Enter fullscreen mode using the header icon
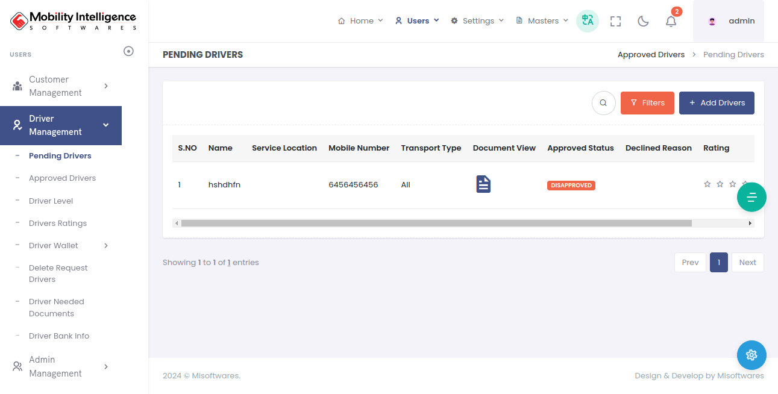This screenshot has width=778, height=394. click(x=615, y=21)
